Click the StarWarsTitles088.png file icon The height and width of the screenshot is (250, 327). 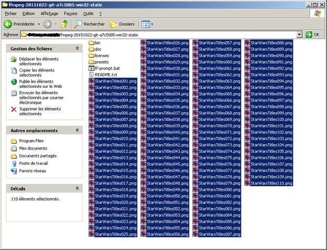247,43
